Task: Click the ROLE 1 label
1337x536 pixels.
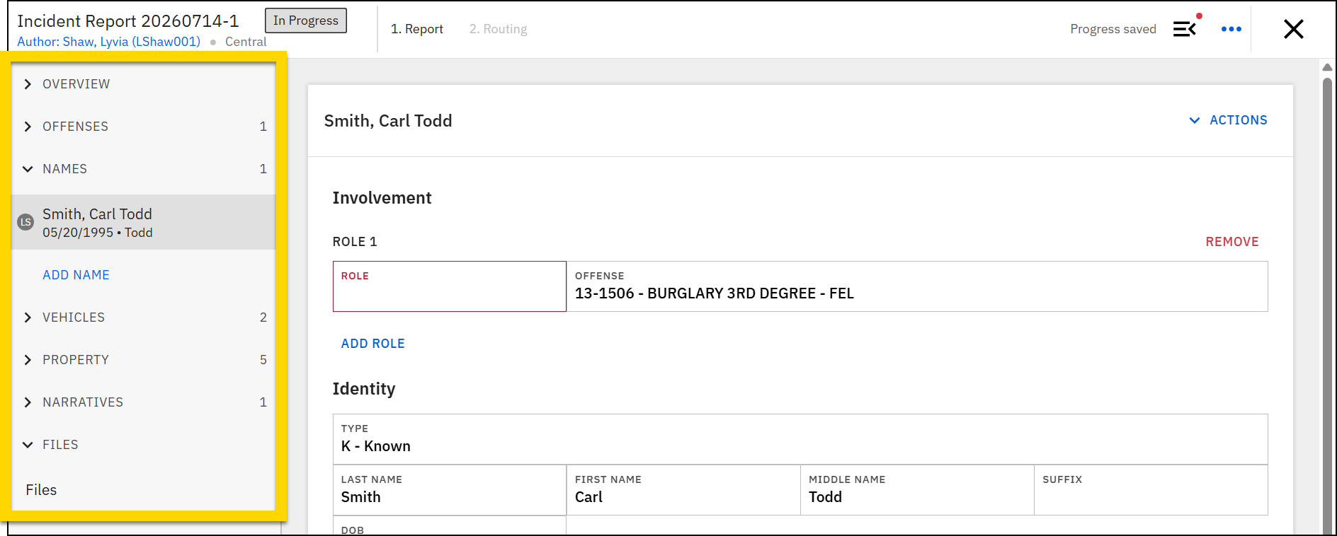Action: pos(355,242)
